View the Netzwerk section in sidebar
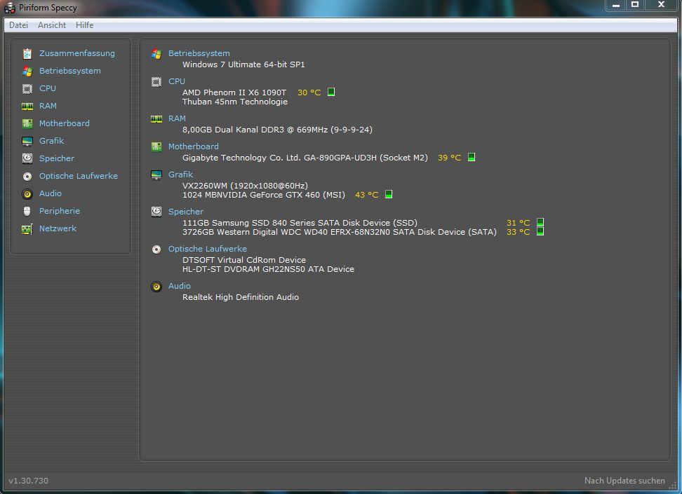This screenshot has width=682, height=494. 58,228
